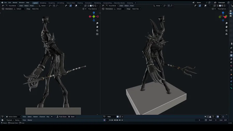Expand Pose Options in right viewport

click(223, 9)
